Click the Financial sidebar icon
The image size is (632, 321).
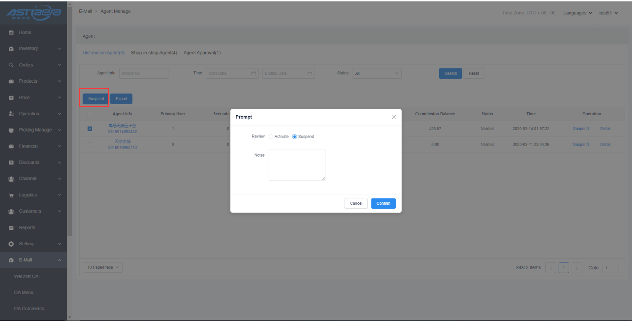click(x=11, y=147)
